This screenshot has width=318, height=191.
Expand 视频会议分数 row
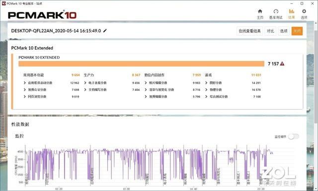[24, 90]
